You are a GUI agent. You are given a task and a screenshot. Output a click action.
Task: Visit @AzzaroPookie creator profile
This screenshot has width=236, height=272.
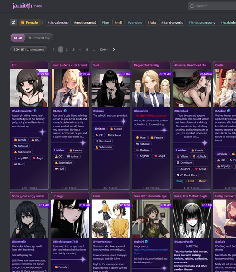pyautogui.click(x=183, y=242)
